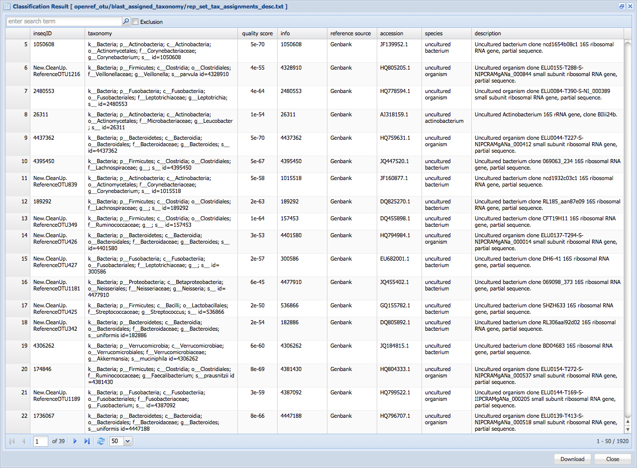Select inseqID 26311 in row 8

pyautogui.click(x=41, y=114)
